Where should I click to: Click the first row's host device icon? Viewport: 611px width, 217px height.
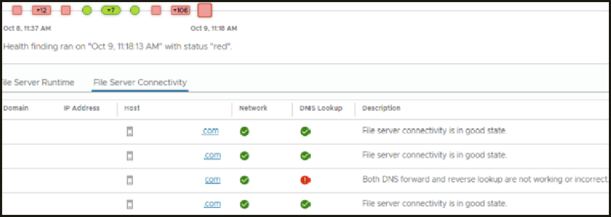click(130, 131)
